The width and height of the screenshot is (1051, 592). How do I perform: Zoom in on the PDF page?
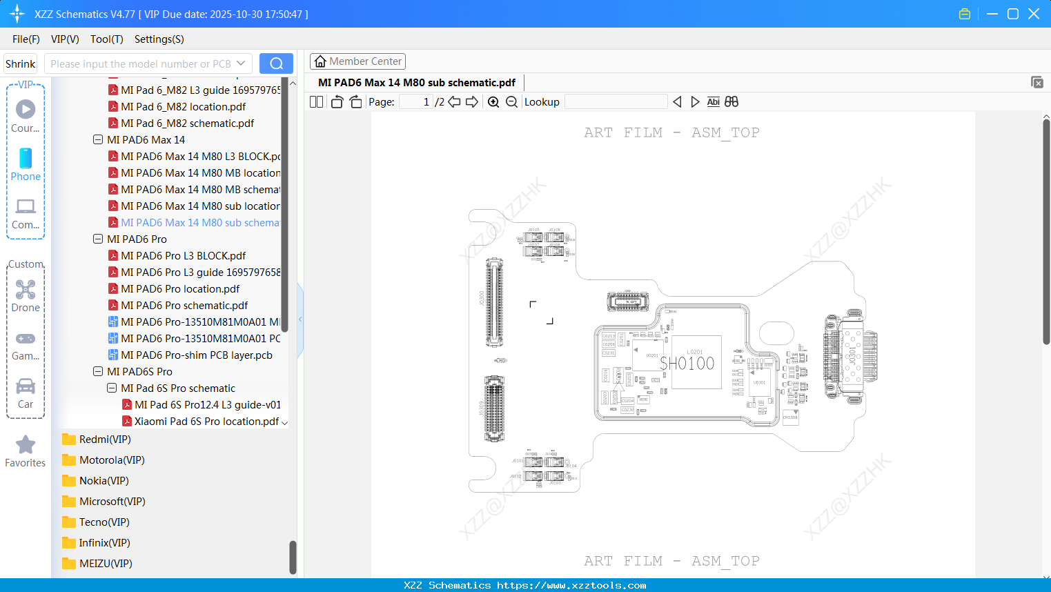point(493,101)
